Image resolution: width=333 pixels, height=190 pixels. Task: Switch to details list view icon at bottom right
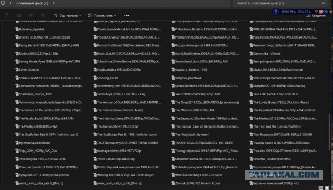pos(321,188)
